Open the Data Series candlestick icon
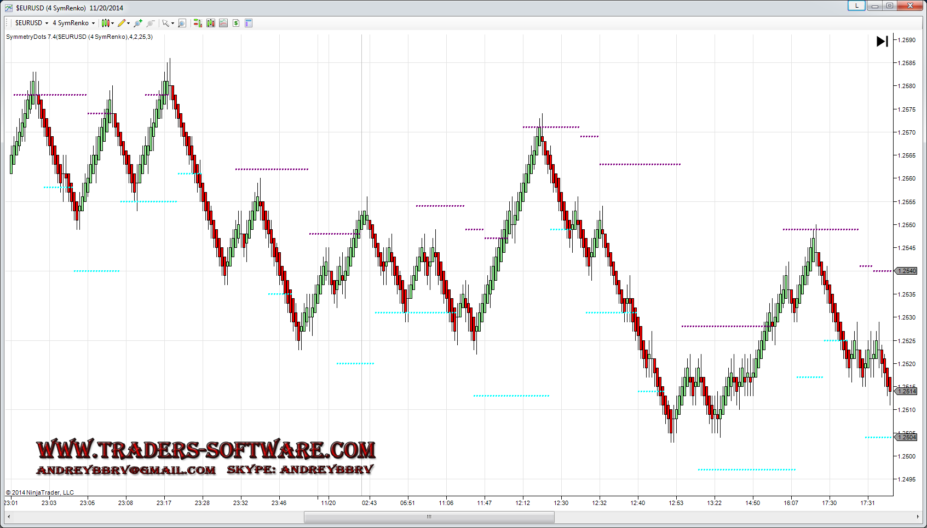927x528 pixels. [x=211, y=23]
